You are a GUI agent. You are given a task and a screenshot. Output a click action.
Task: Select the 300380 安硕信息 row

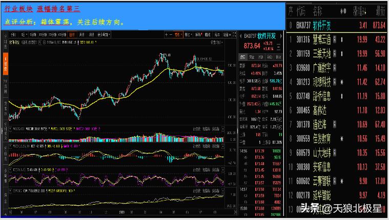(x=337, y=167)
